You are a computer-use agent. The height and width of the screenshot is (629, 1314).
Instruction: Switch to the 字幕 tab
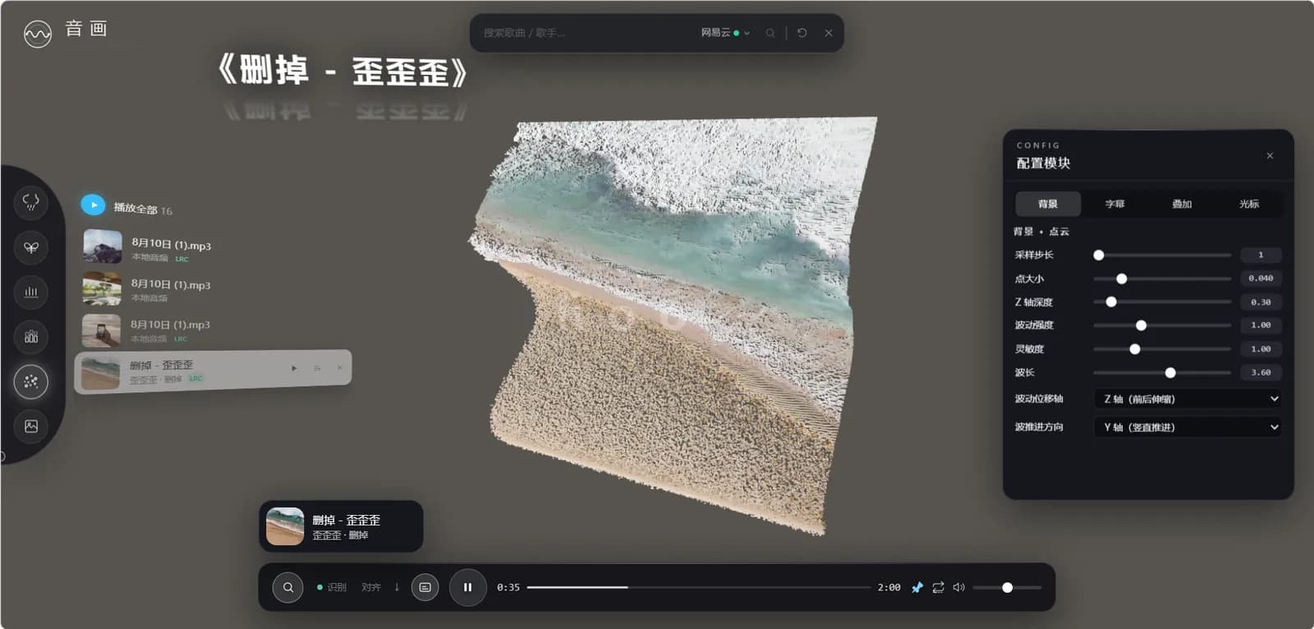(x=1114, y=204)
